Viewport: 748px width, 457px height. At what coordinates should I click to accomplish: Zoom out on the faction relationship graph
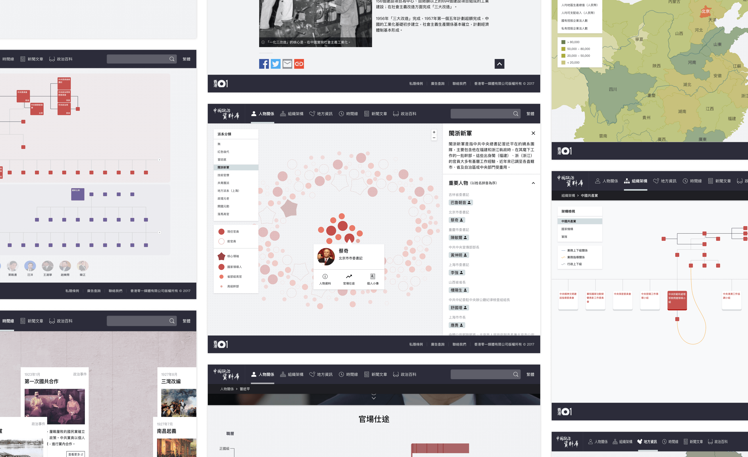point(434,138)
